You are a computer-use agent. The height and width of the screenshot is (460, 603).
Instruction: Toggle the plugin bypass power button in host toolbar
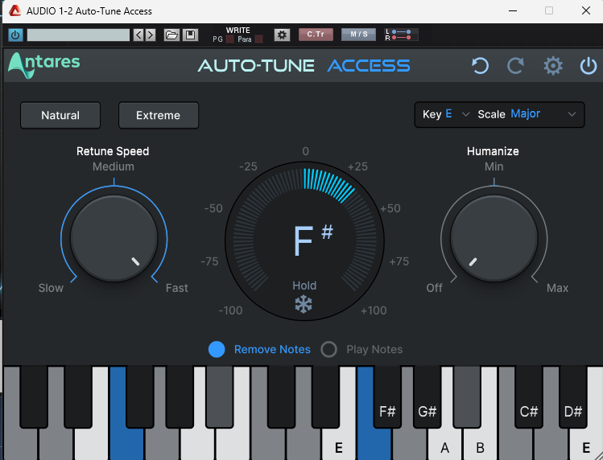pyautogui.click(x=15, y=35)
